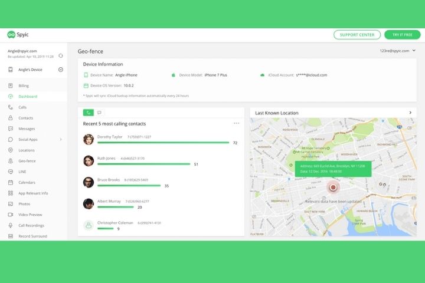This screenshot has width=425, height=283.
Task: Open the Photos icon in sidebar
Action: coord(10,204)
